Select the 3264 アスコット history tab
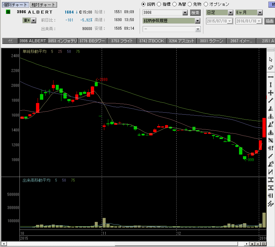 pos(182,41)
